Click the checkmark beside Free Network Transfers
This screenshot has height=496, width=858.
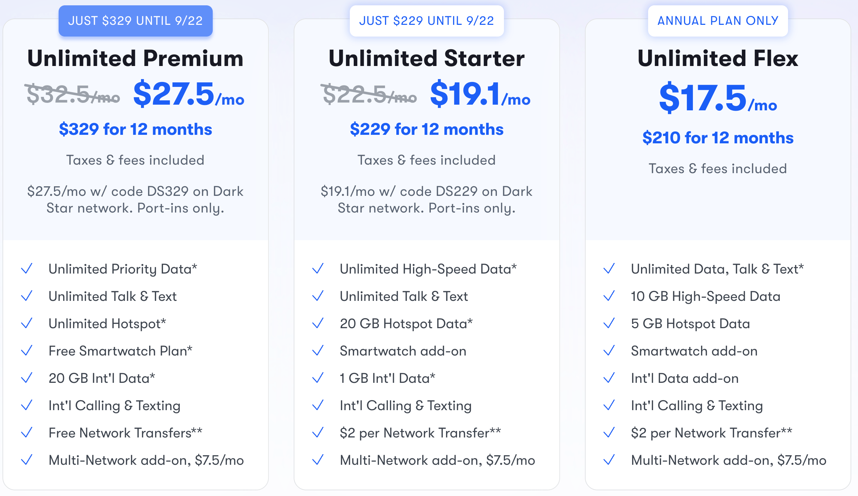(27, 432)
